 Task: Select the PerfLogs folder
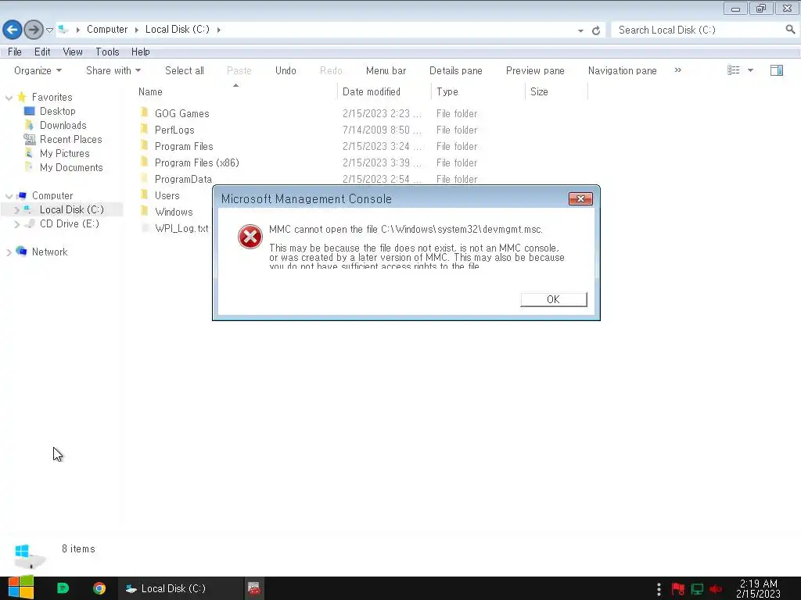click(x=174, y=130)
